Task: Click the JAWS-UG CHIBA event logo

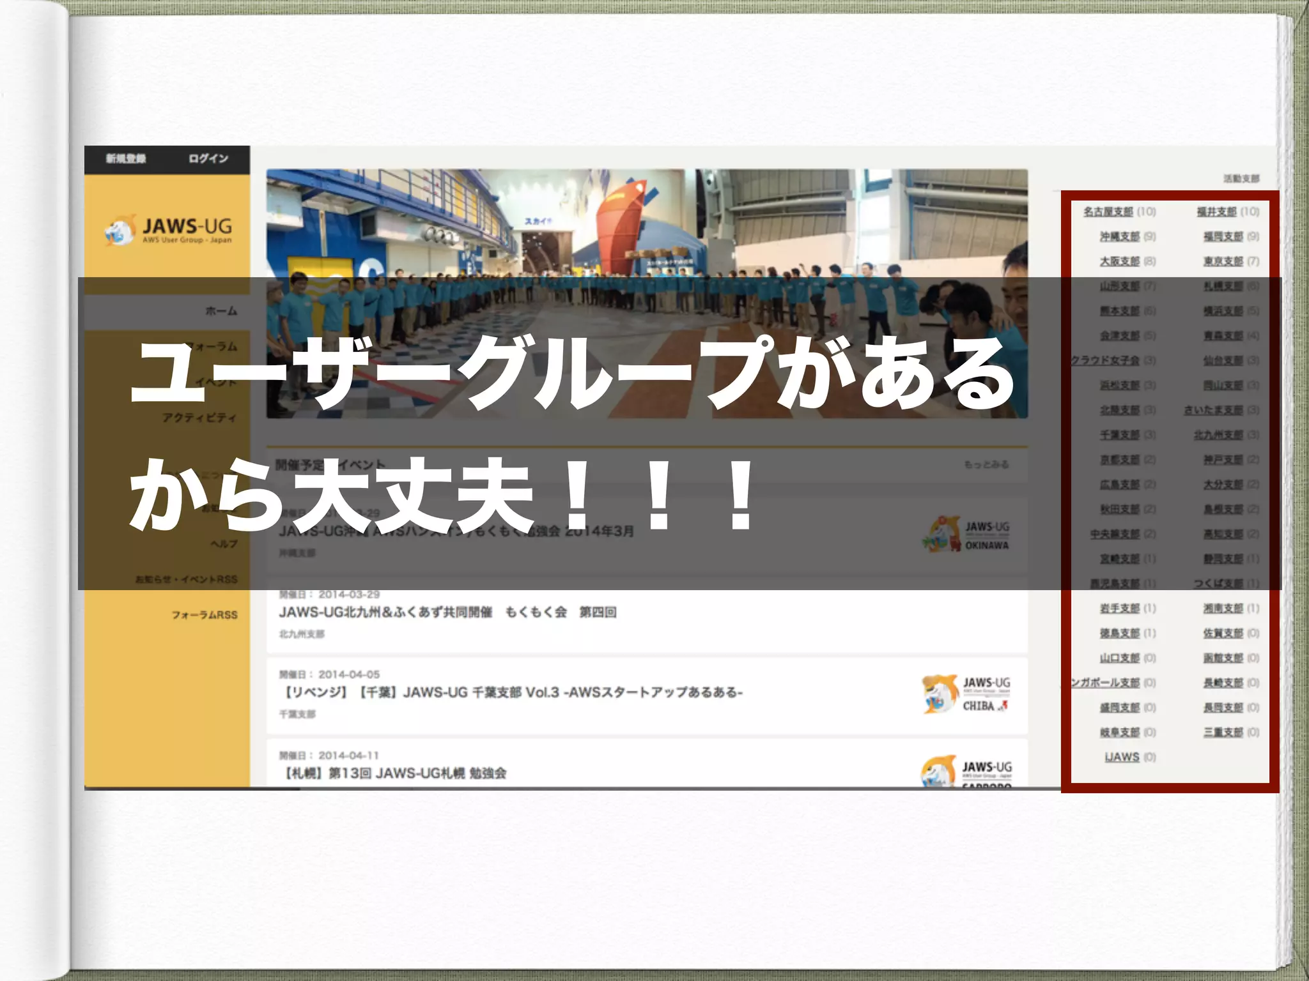Action: click(966, 694)
